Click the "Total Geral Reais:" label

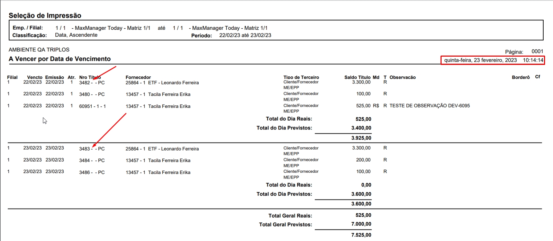(x=290, y=216)
